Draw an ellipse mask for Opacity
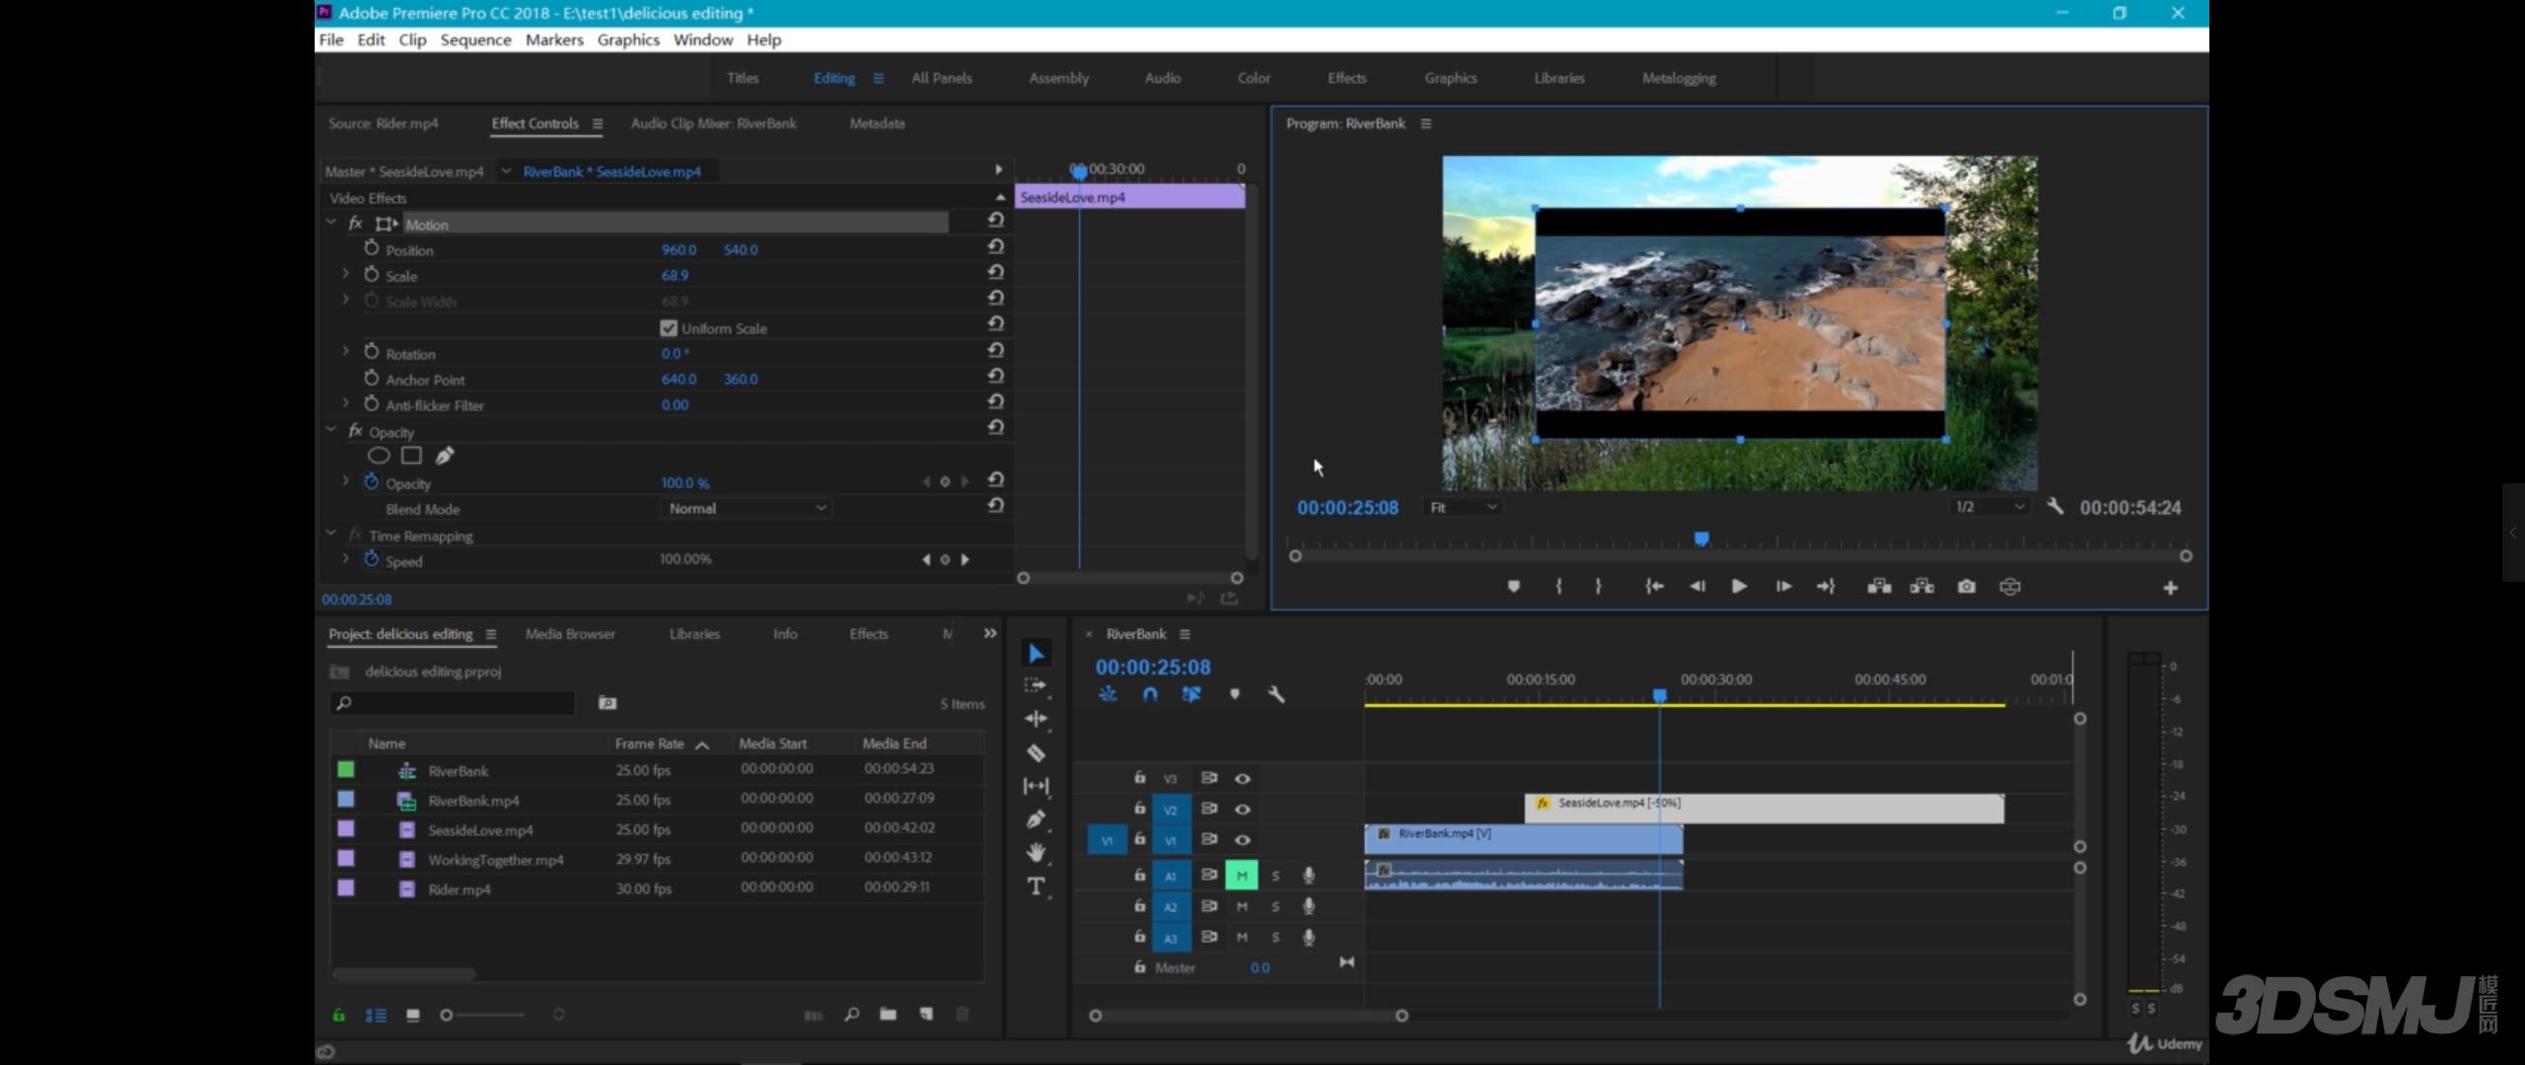The height and width of the screenshot is (1065, 2525). pyautogui.click(x=379, y=456)
